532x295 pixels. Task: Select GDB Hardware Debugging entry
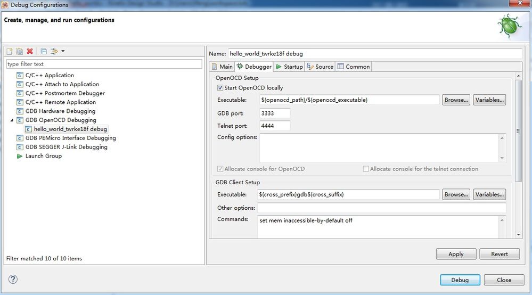pos(60,111)
